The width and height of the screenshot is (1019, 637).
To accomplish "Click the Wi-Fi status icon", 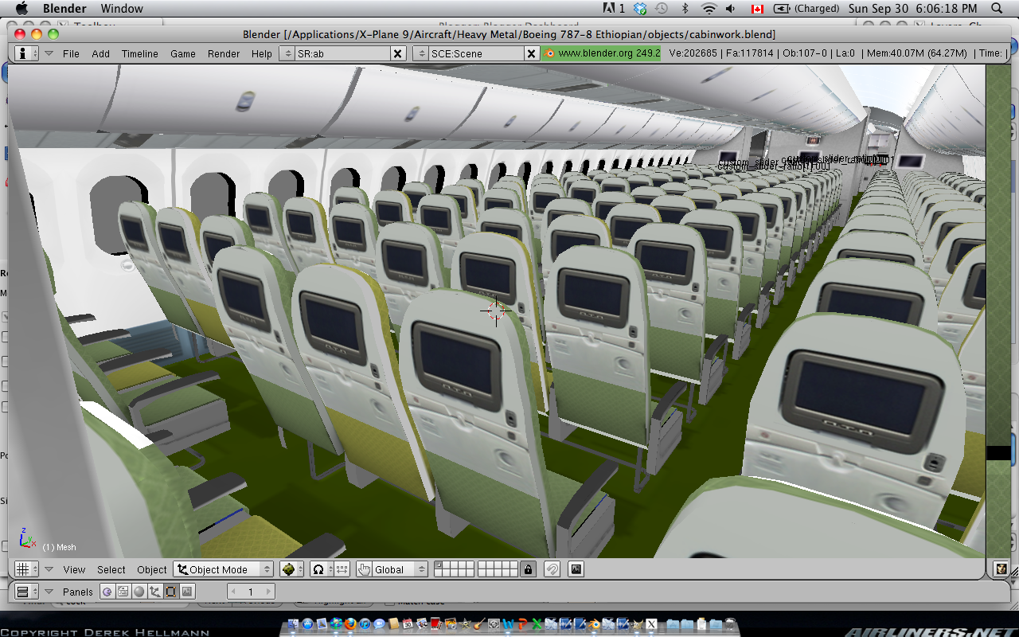I will point(709,8).
